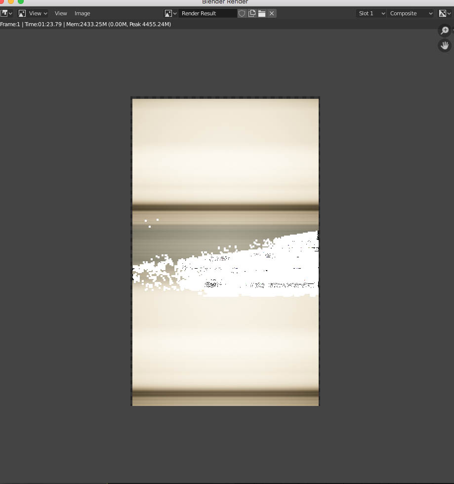454x484 pixels.
Task: Open the display channels icon dropdown
Action: [445, 13]
